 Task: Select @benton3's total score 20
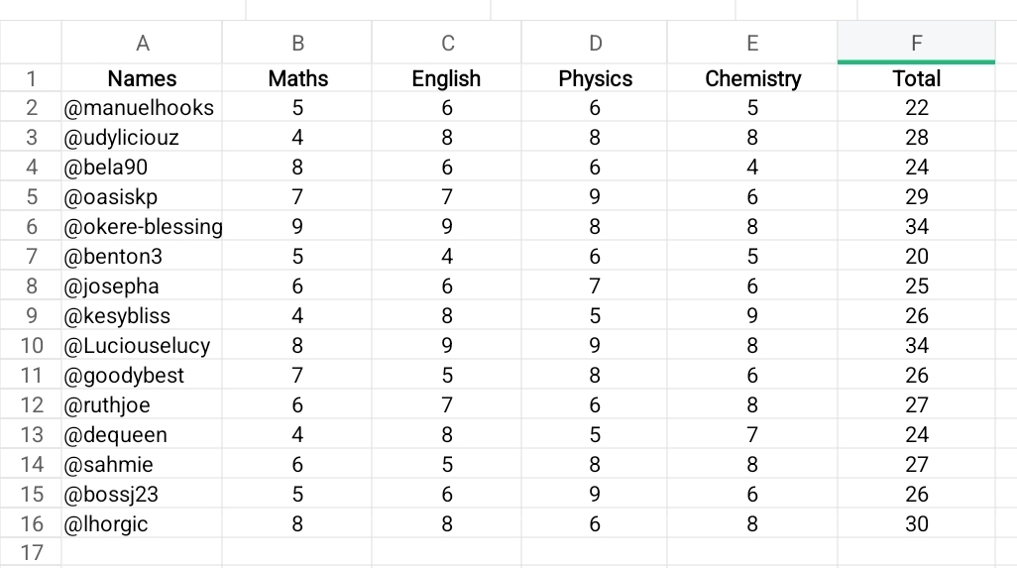(916, 257)
